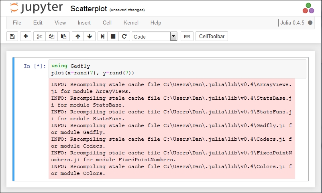Click inside the code cell with plot command
Screen dimensions: 322x193
pos(177,69)
